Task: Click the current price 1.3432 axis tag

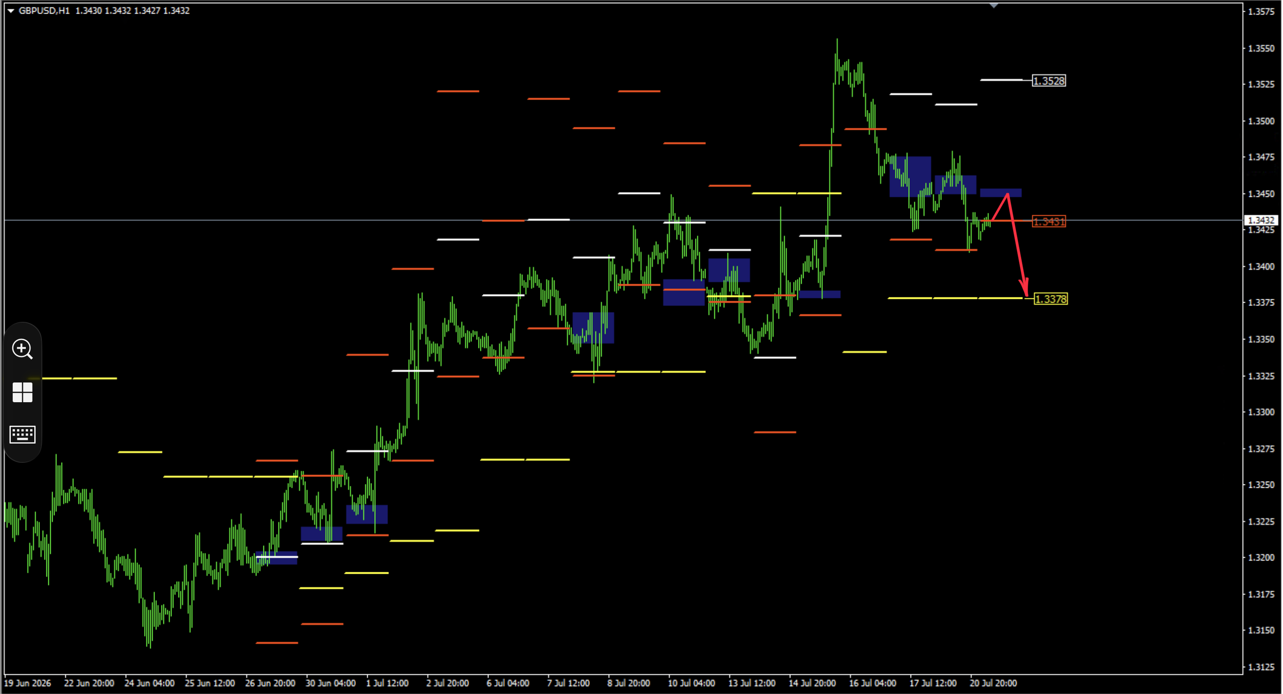Action: (x=1261, y=220)
